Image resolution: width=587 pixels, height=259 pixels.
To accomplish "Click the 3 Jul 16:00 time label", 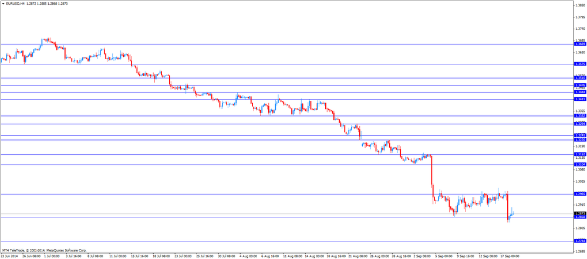I will tap(74, 257).
